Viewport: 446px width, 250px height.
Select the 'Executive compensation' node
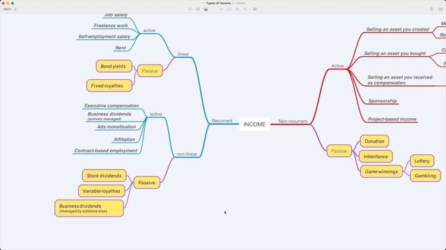[111, 106]
